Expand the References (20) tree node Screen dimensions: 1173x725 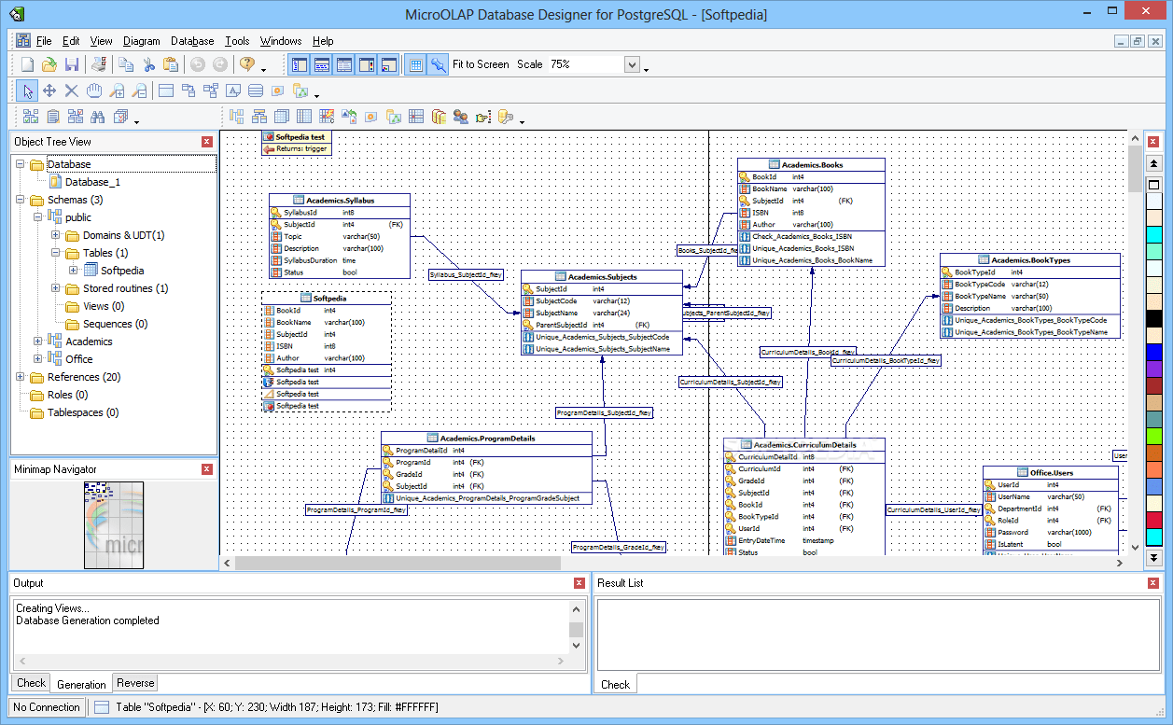pyautogui.click(x=20, y=377)
